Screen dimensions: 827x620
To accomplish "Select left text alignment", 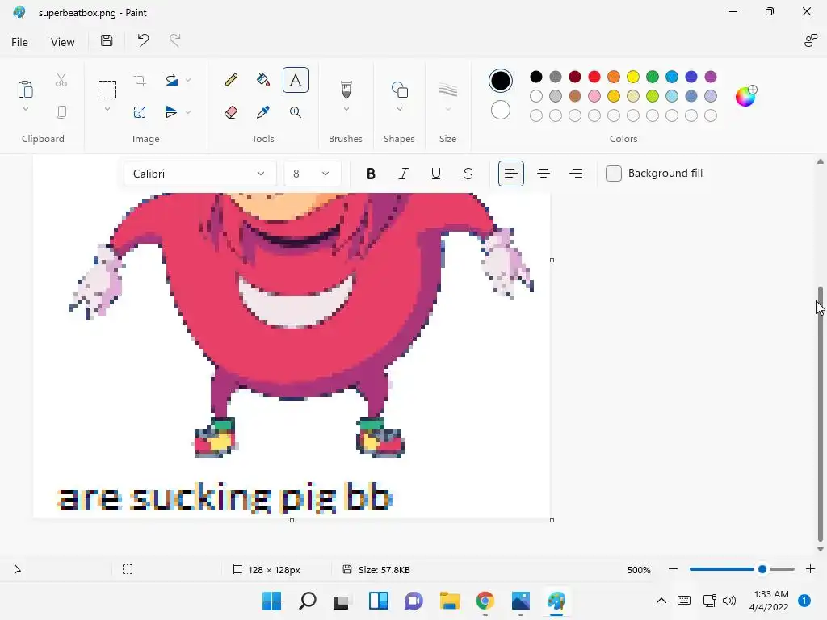I will (x=511, y=174).
